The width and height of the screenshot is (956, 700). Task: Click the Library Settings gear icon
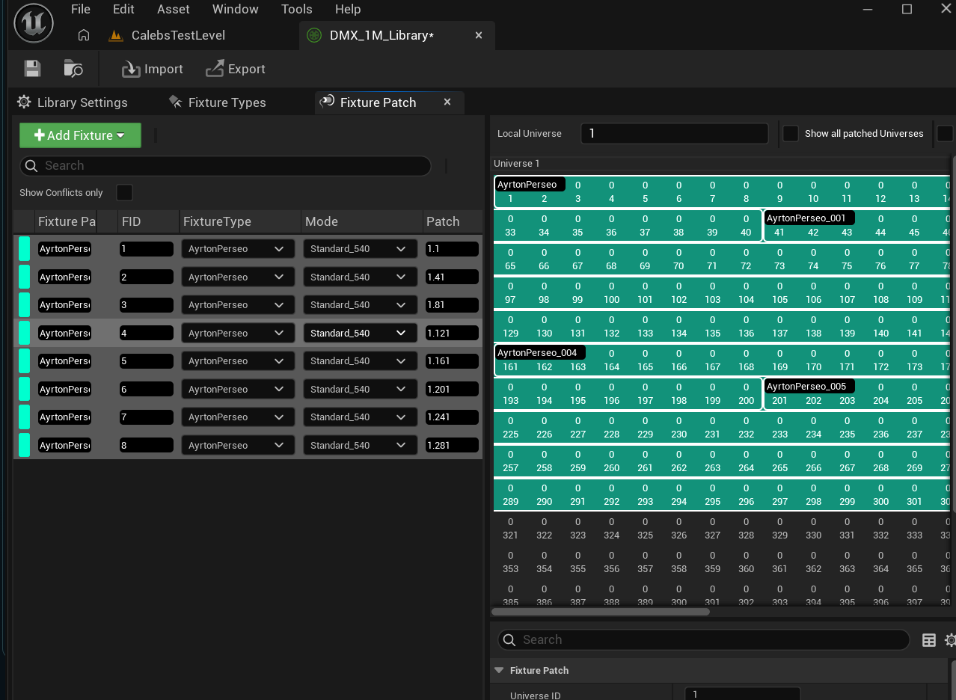pos(24,102)
